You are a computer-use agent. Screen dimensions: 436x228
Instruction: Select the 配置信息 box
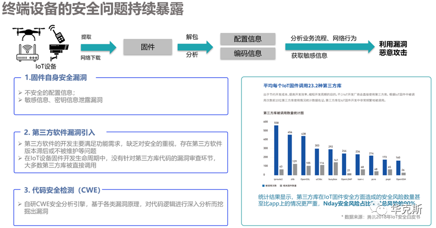click(248, 39)
